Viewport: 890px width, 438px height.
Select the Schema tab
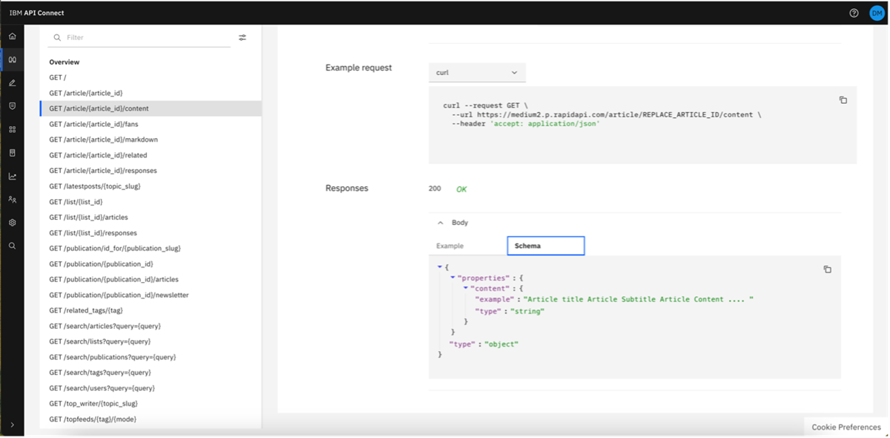coord(546,246)
